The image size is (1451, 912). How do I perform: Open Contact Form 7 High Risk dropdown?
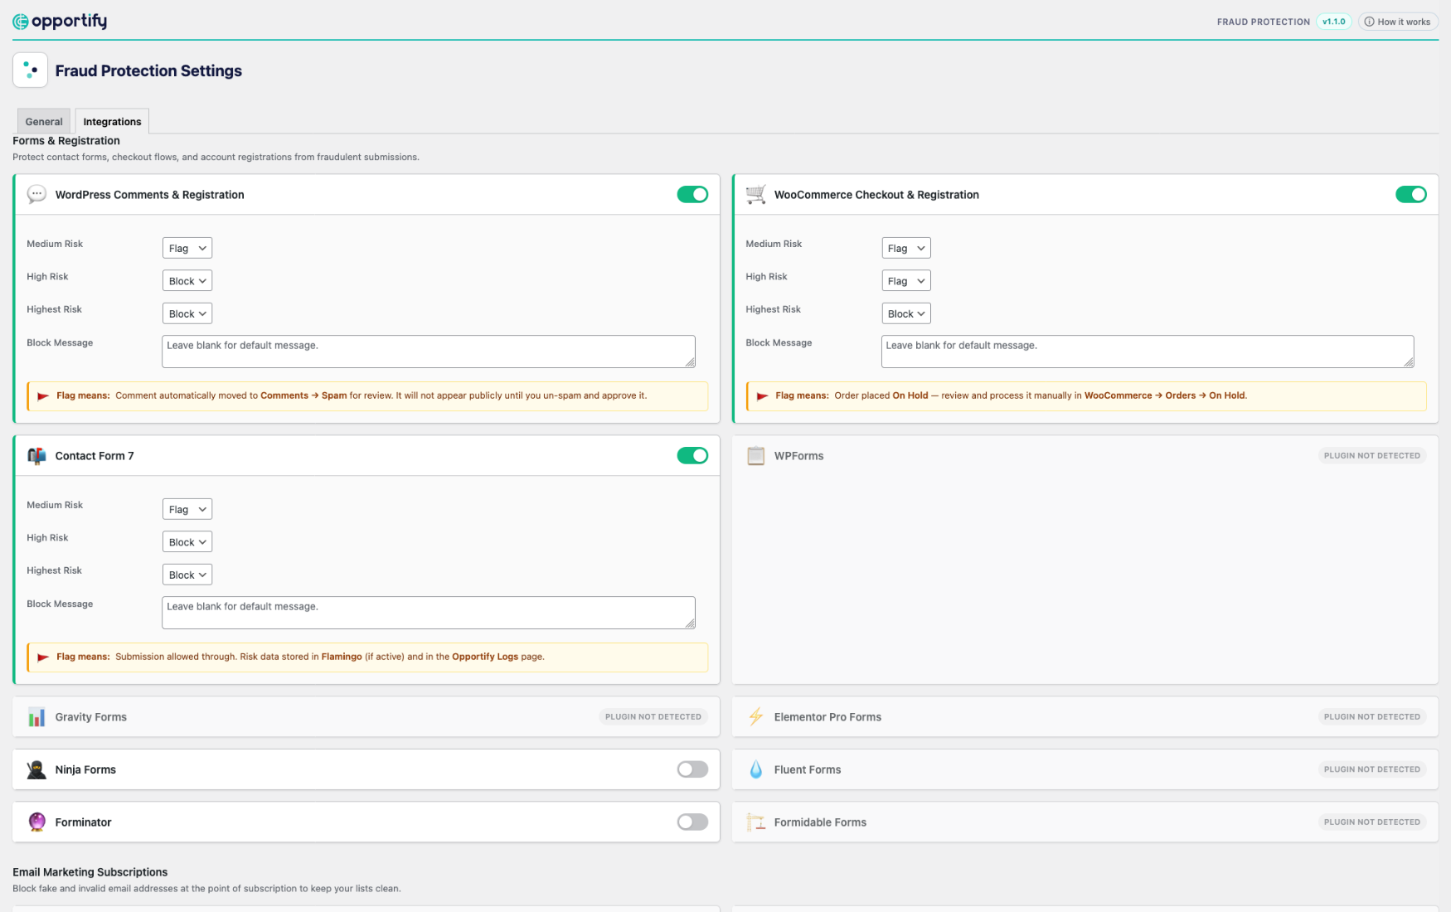(187, 542)
